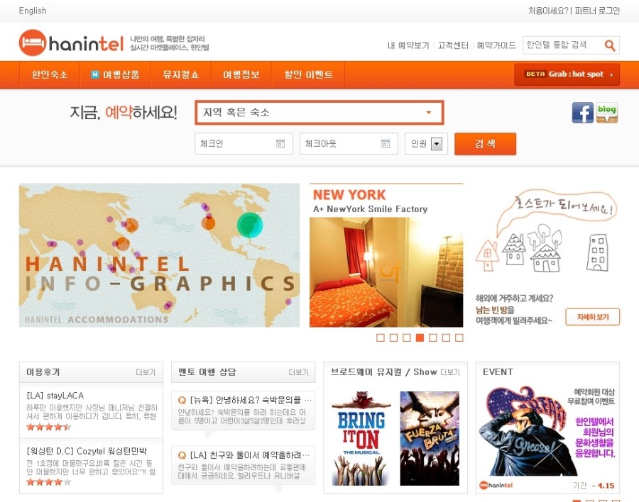Select the first slide indicator square

381,338
